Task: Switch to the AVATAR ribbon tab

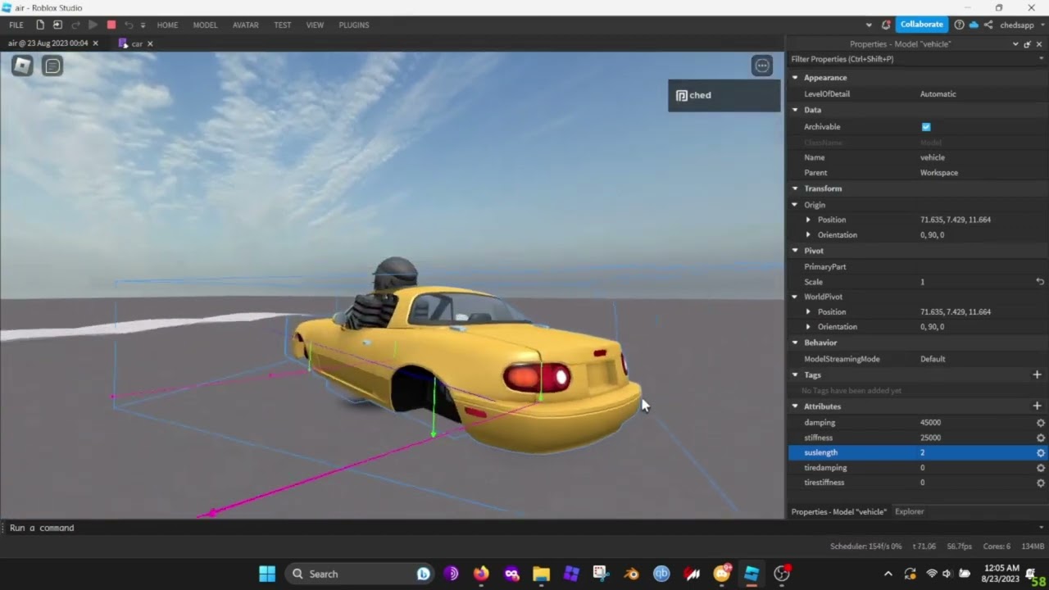Action: 246,25
